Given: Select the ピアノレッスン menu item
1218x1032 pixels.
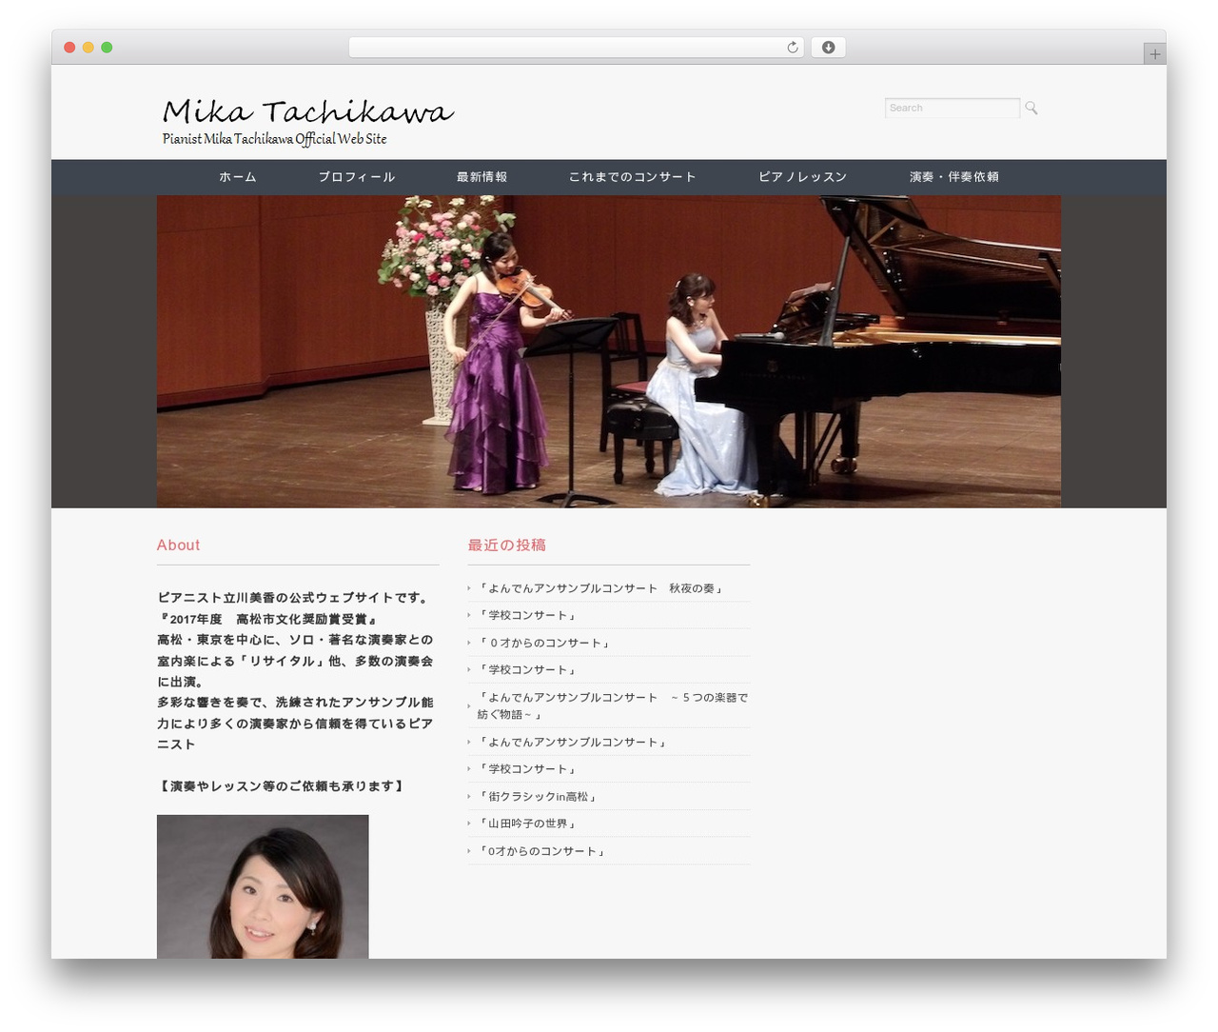Looking at the screenshot, I should coord(803,177).
